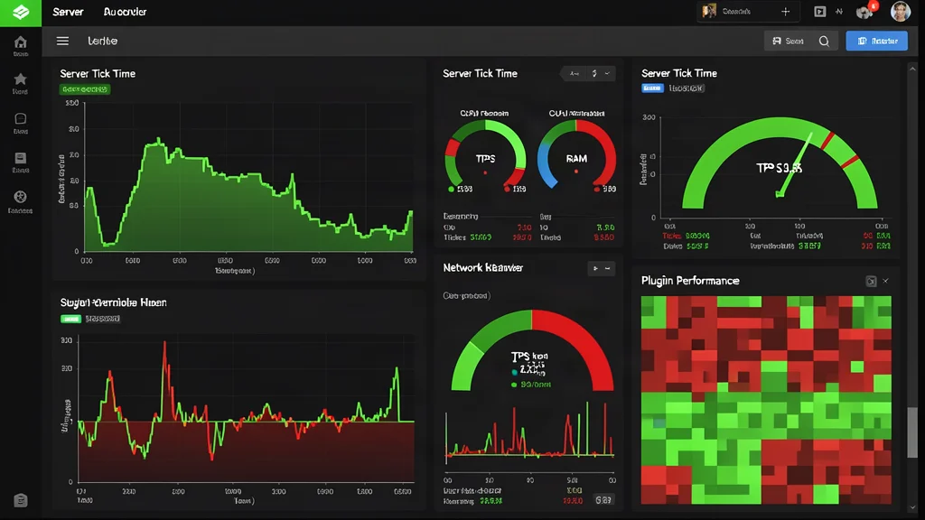
Task: Click the first control in the gauges panel header
Action: tap(574, 74)
